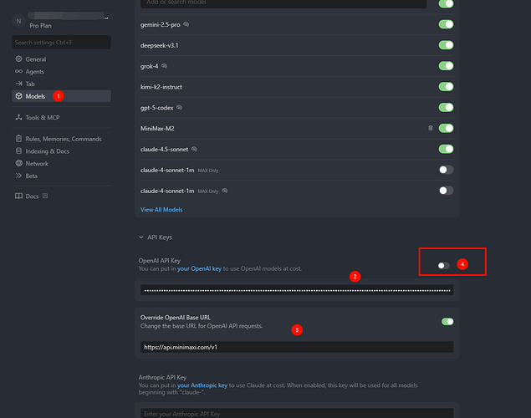Click the View All Models link
Screen dimensions: 531x418
click(x=161, y=210)
